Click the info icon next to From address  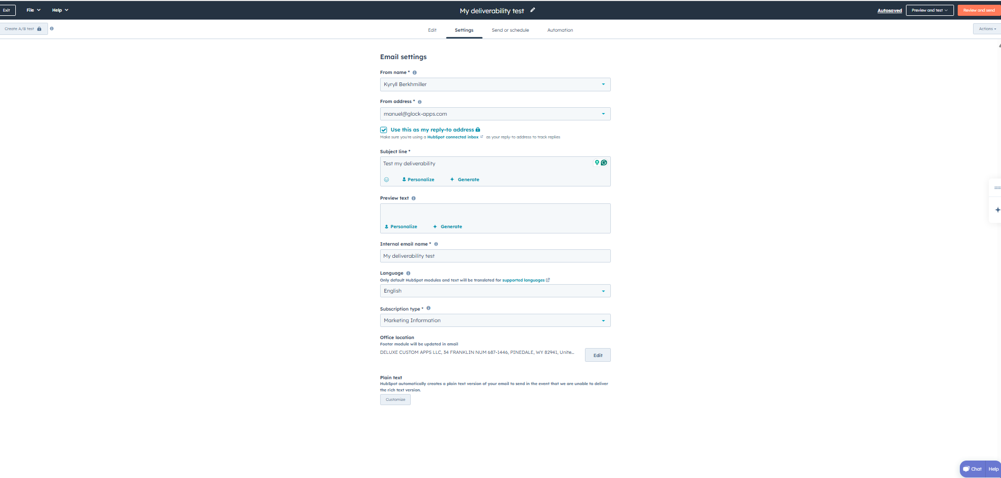tap(420, 102)
